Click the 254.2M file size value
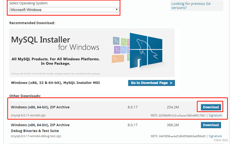This screenshot has width=232, height=144. [x=173, y=107]
